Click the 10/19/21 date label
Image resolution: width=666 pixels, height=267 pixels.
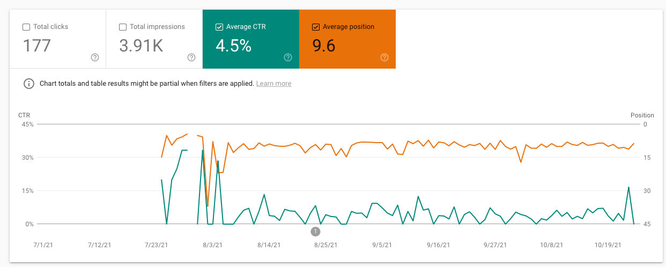(x=608, y=245)
